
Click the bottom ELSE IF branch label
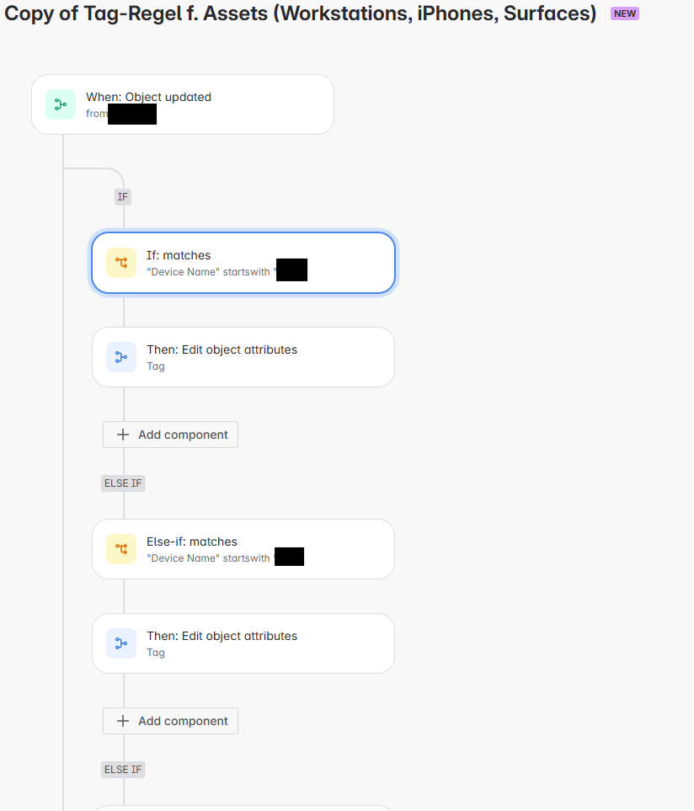coord(123,769)
